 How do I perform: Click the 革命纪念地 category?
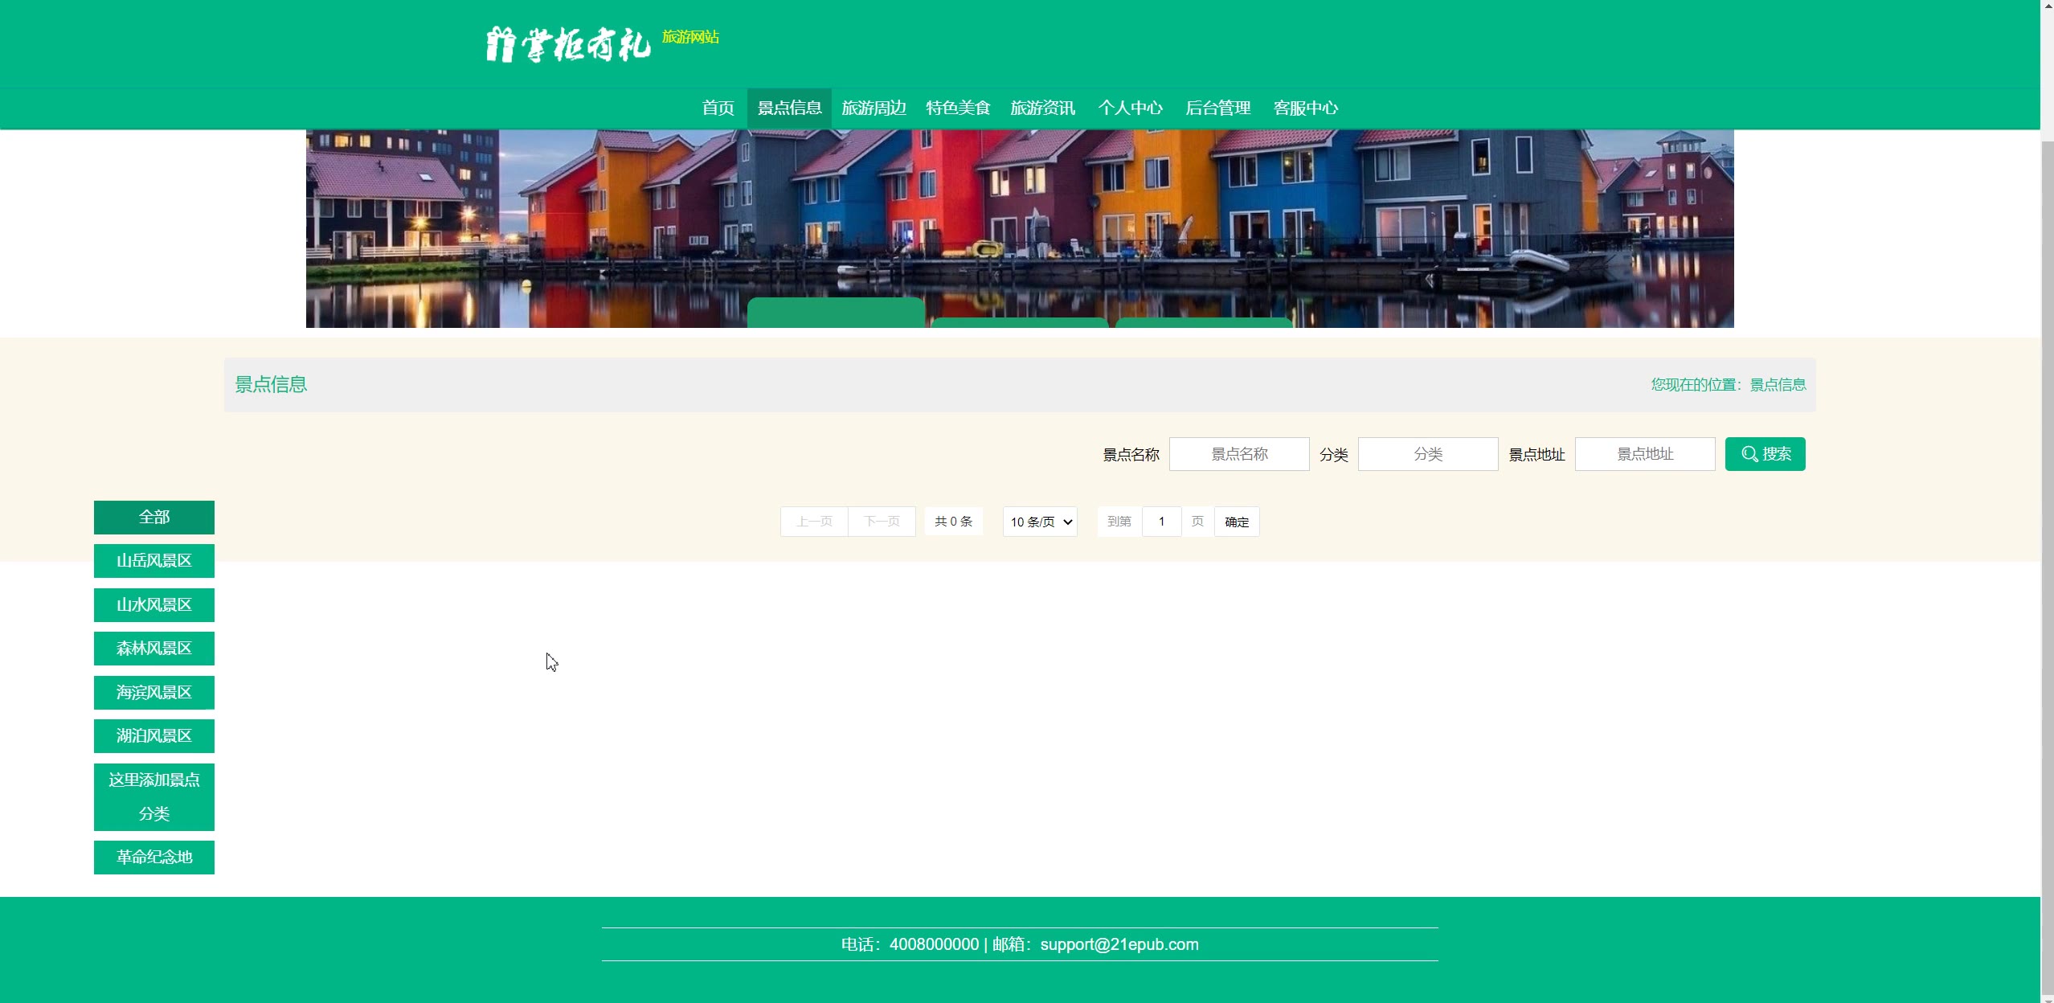click(x=154, y=858)
